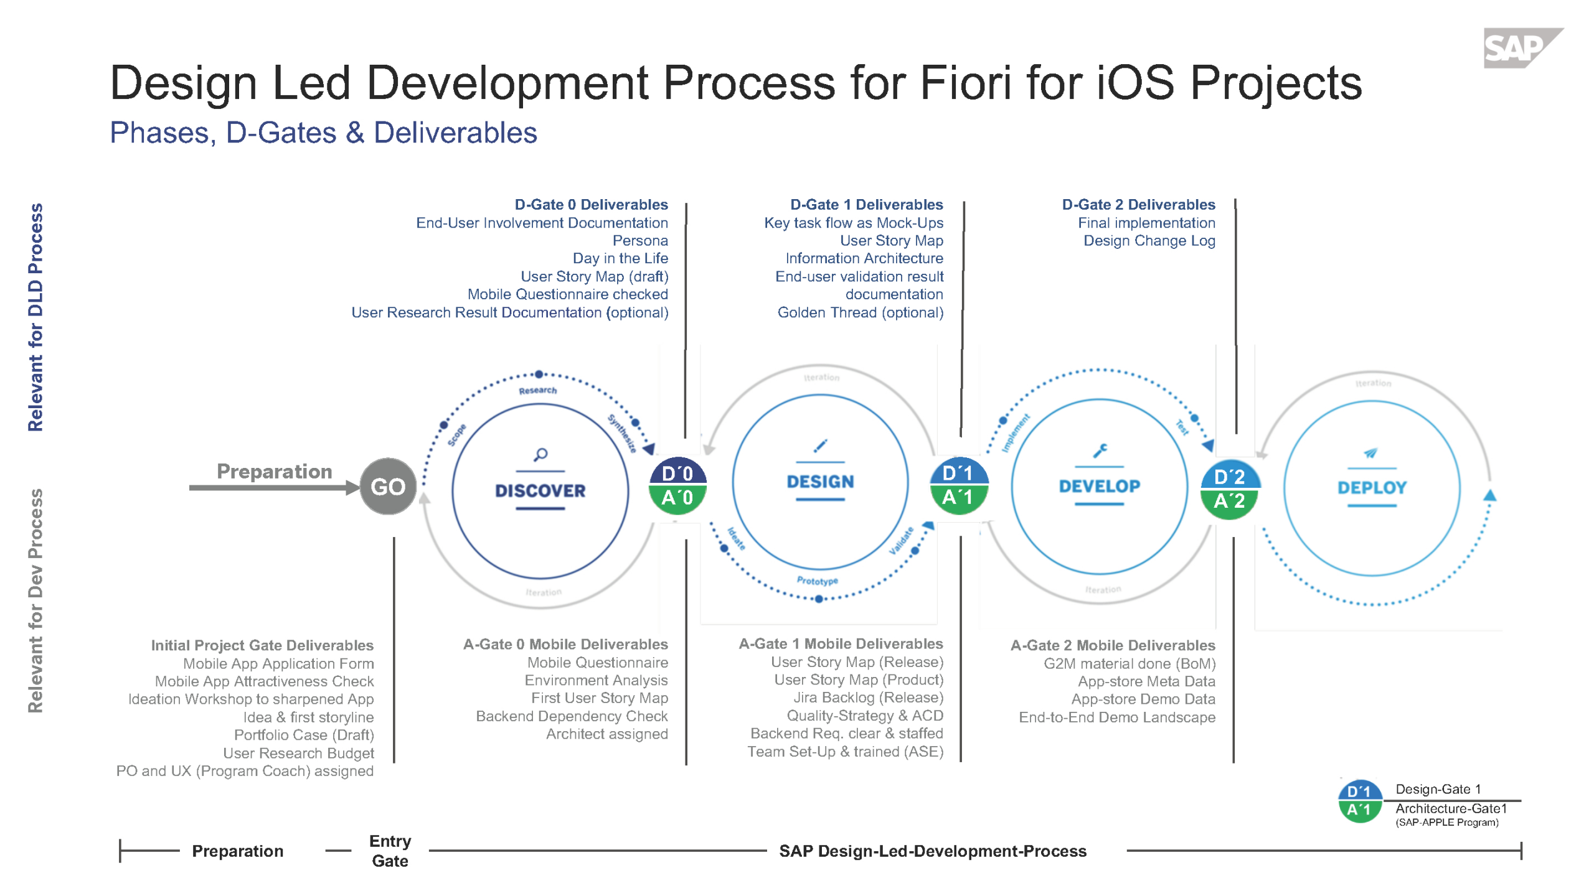Click User Story Map (Release)

click(x=857, y=661)
